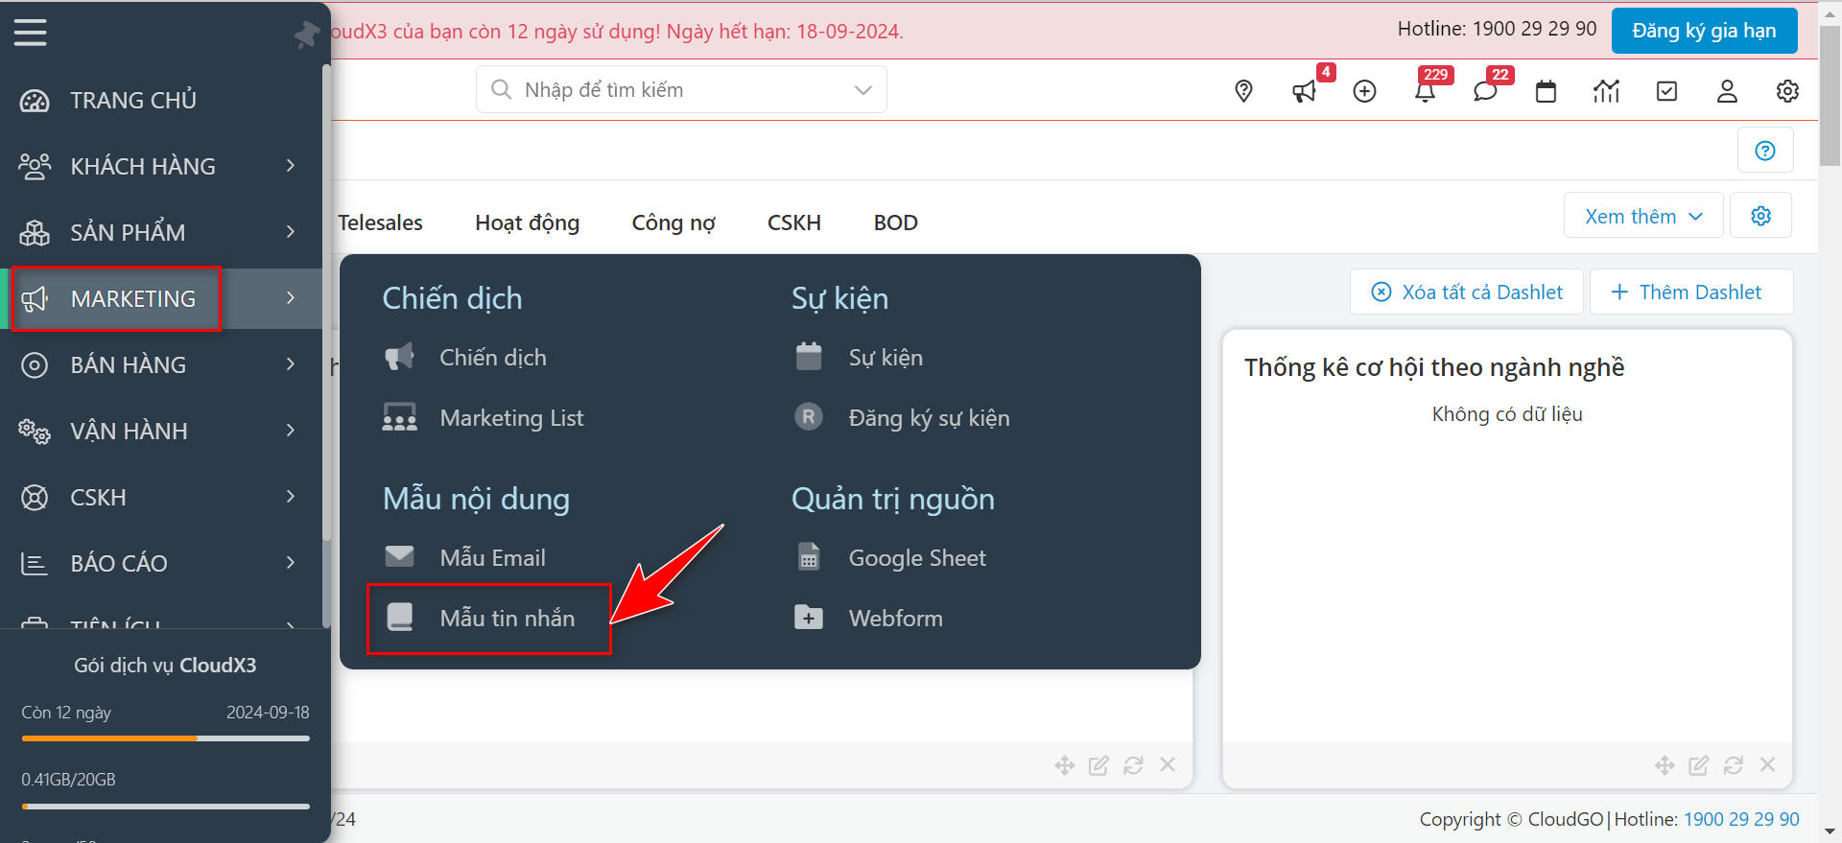The image size is (1842, 843).
Task: Open the location pin icon in toolbar
Action: pos(1243,91)
